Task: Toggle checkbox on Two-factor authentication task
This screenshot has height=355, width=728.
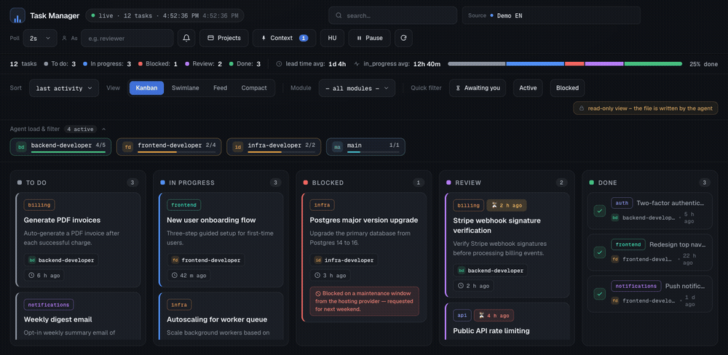Action: pyautogui.click(x=600, y=211)
